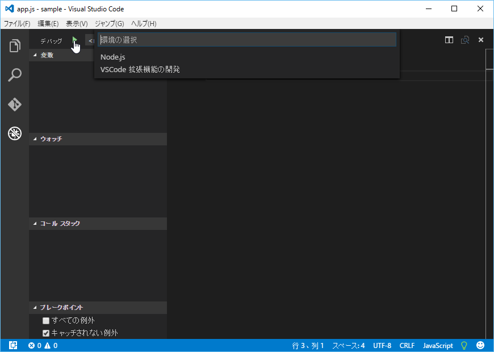The image size is (494, 352).
Task: Open the Search view in activity bar
Action: click(x=15, y=75)
